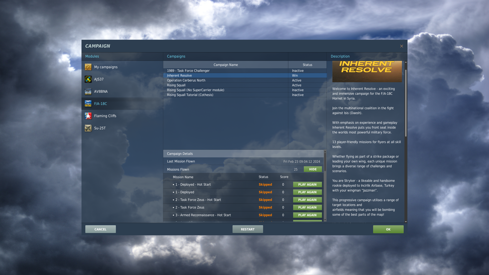Click mission row 3 - Armed Reconnaissance - Hot Start

[x=243, y=215]
